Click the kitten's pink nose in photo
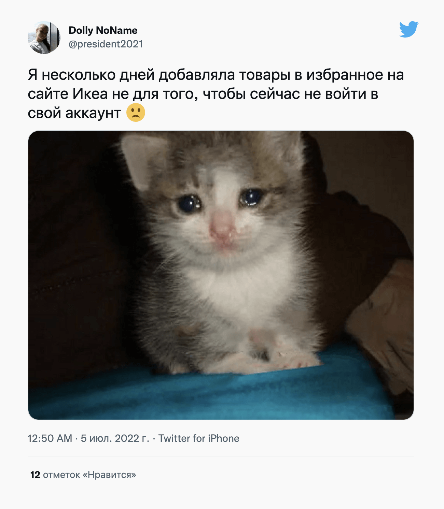The image size is (444, 509). (x=222, y=227)
